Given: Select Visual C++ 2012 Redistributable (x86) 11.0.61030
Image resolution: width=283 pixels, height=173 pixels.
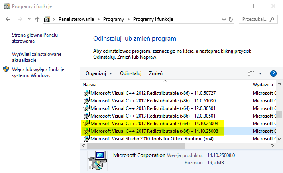Looking at the screenshot, I should (x=153, y=101).
